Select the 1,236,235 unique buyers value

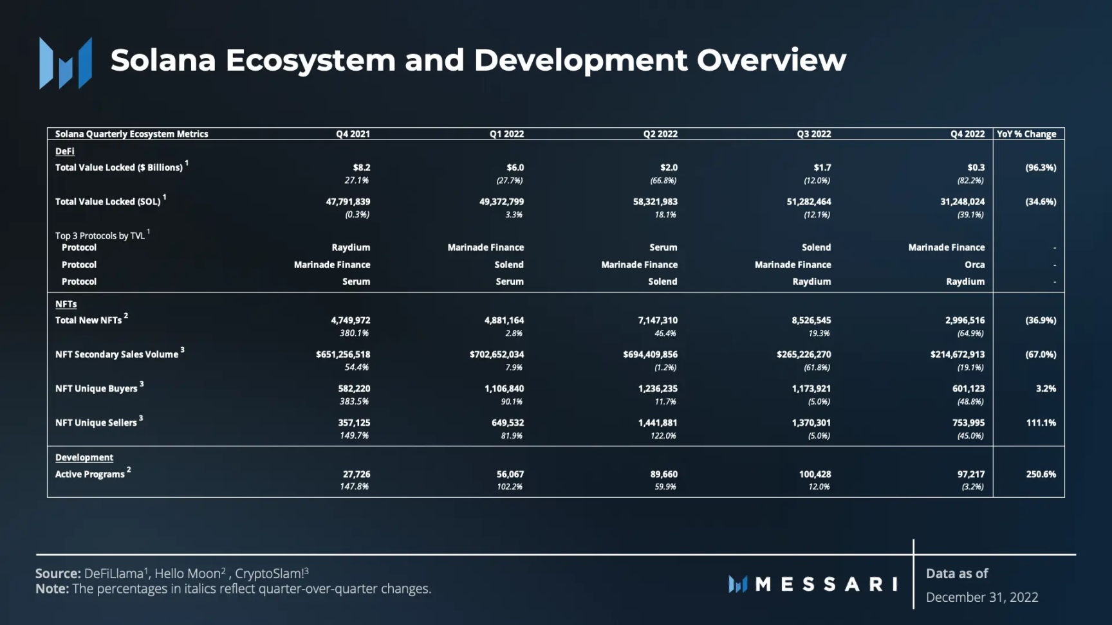pos(658,388)
